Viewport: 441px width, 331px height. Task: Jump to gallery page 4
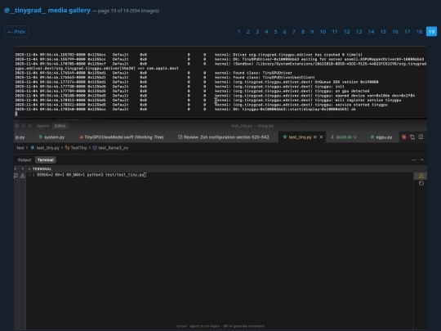266,32
